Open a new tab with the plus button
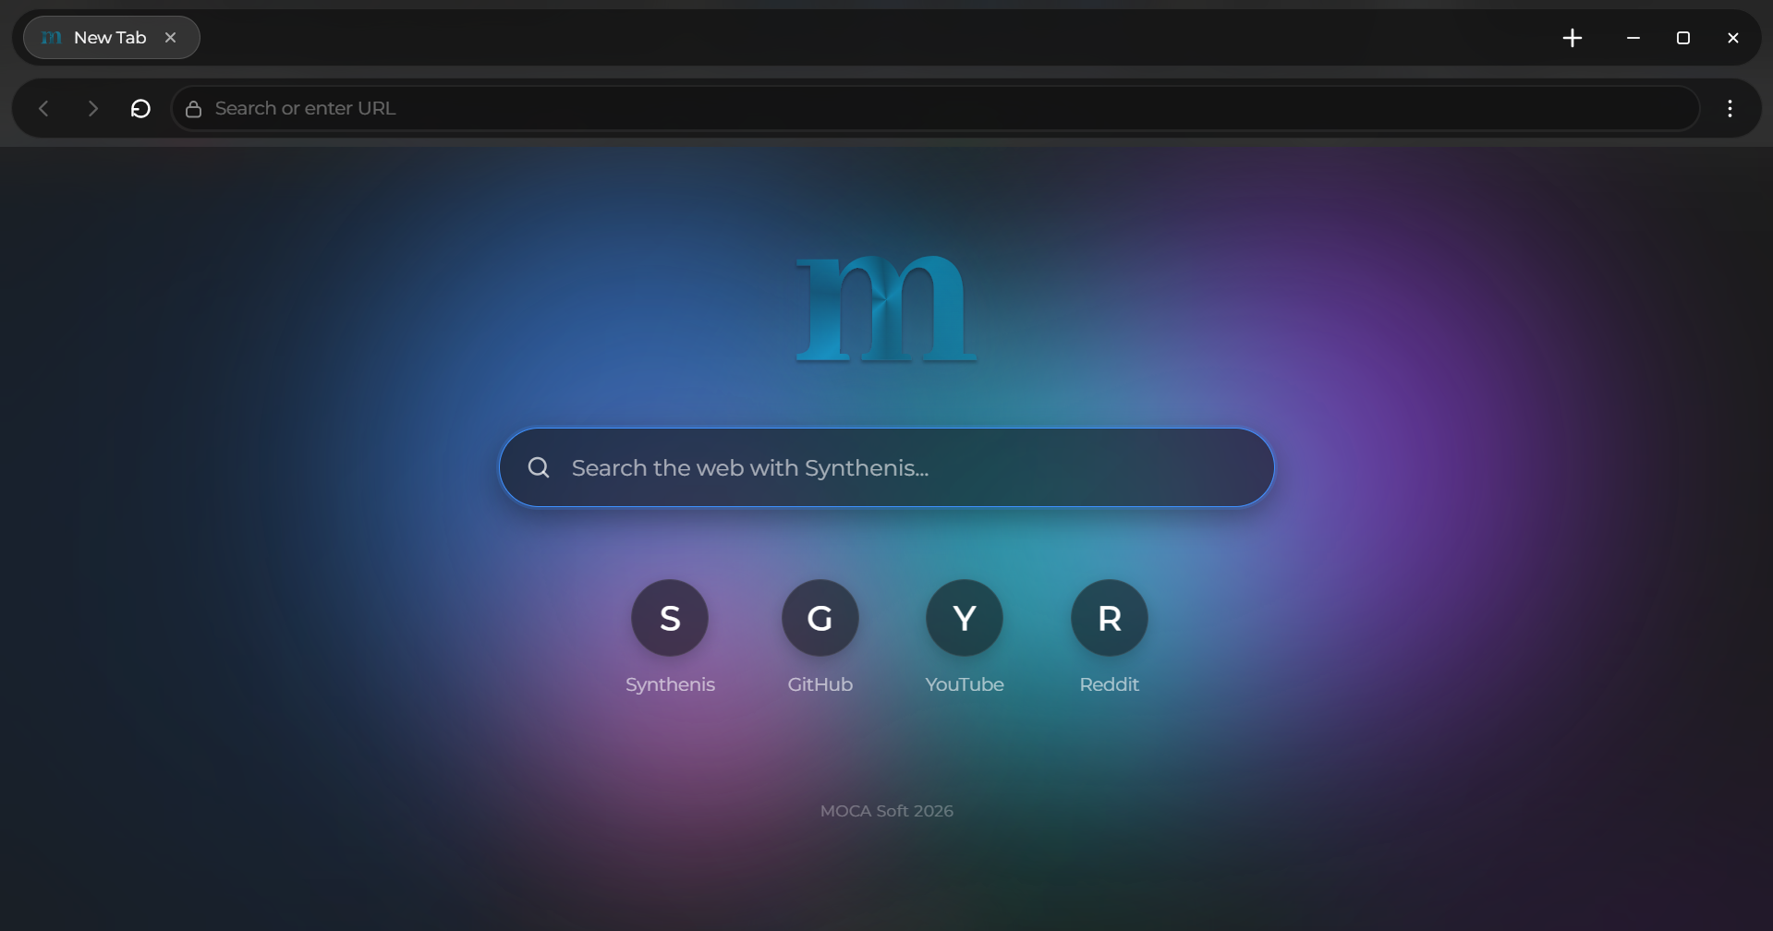Image resolution: width=1773 pixels, height=931 pixels. coord(1573,37)
